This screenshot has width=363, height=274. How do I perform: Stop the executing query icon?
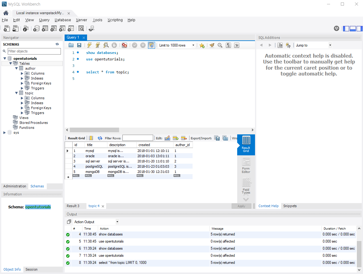pyautogui.click(x=114, y=45)
